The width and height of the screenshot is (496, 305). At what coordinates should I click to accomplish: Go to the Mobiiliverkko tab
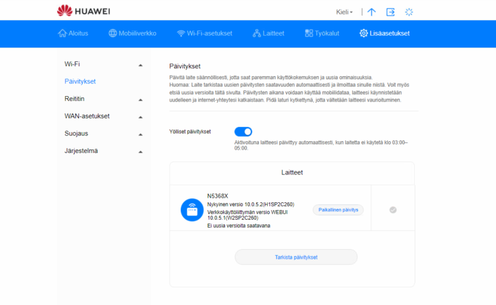click(x=132, y=33)
